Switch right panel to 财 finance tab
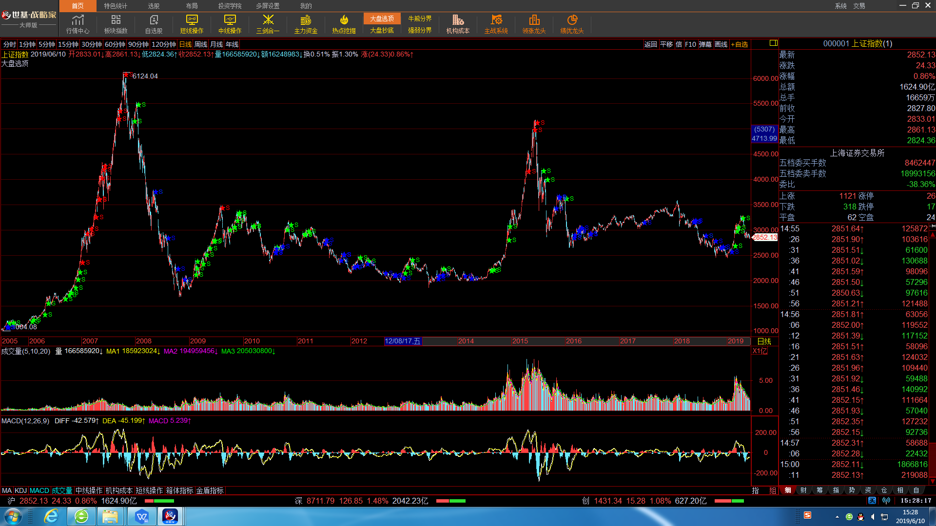This screenshot has height=526, width=936. point(803,490)
